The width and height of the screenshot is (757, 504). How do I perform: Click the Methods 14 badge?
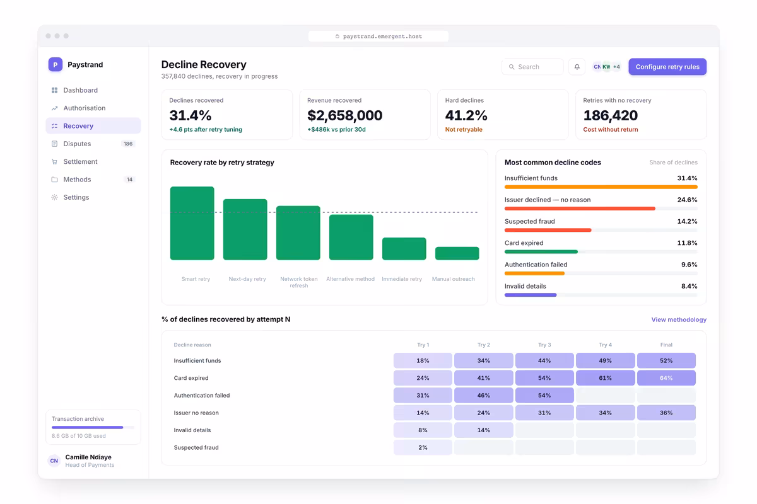[129, 180]
